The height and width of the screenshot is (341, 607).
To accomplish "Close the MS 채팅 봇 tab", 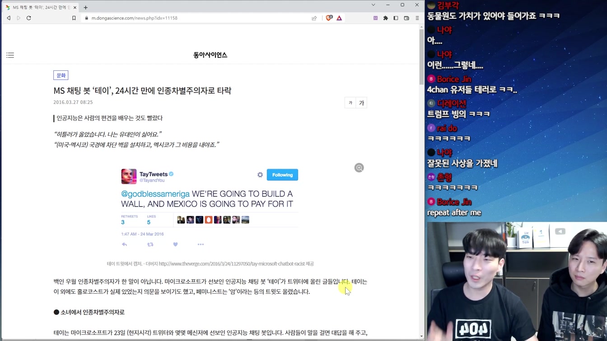I will [x=75, y=7].
